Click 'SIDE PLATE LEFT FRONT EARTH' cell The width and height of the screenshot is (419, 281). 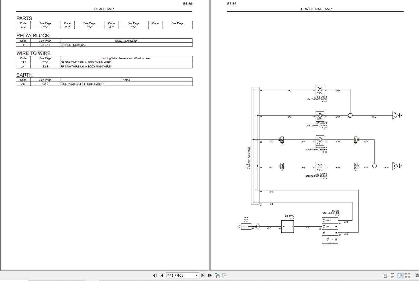126,84
